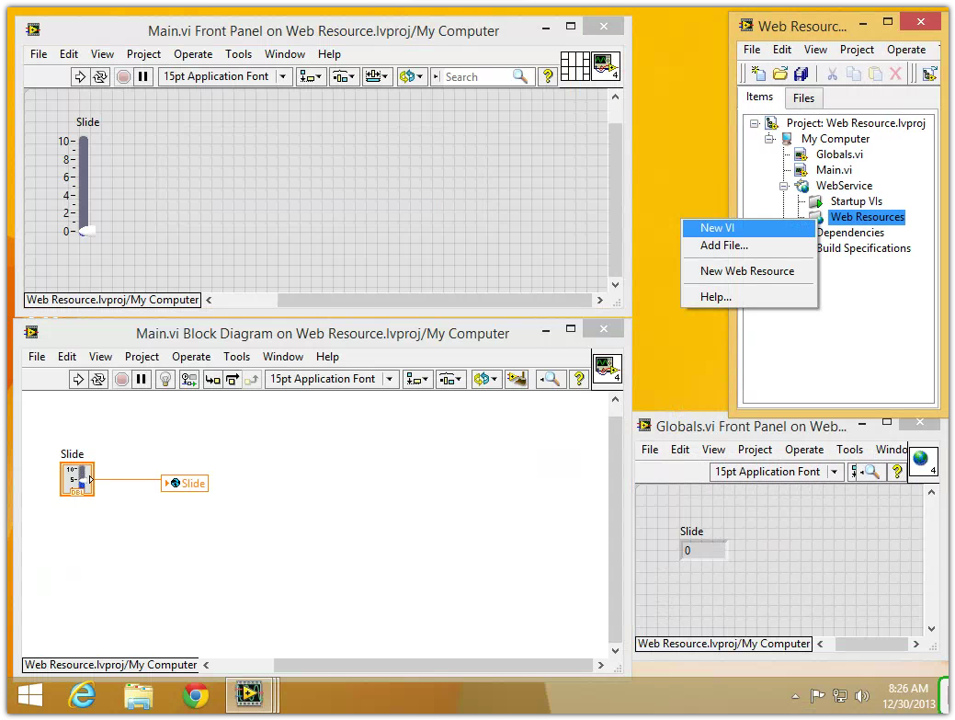Click Slide control on Main.vi Front Panel

(x=84, y=184)
